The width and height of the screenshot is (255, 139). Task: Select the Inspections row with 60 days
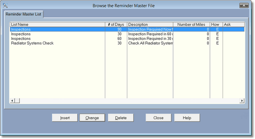127,39
